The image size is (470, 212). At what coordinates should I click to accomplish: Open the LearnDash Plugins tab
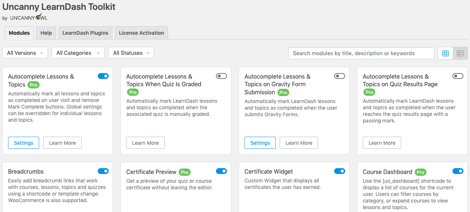(x=85, y=33)
